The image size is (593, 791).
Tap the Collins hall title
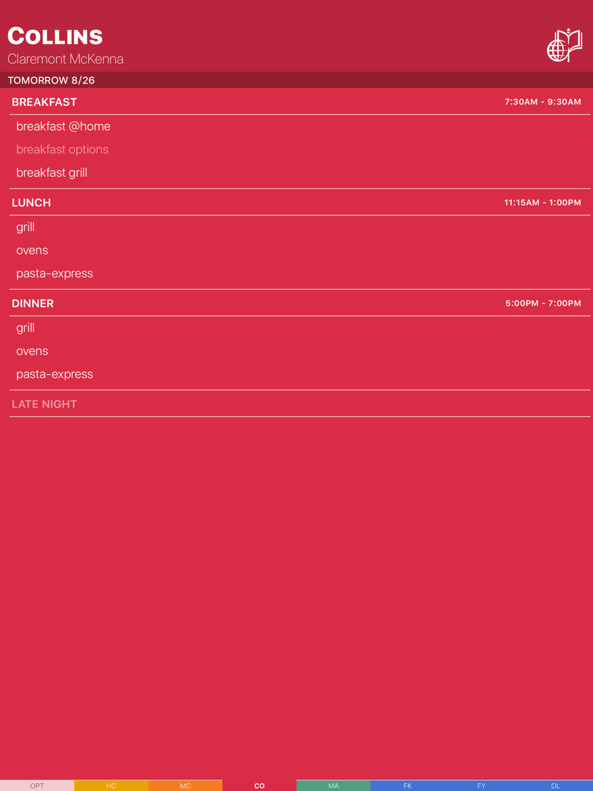(55, 36)
